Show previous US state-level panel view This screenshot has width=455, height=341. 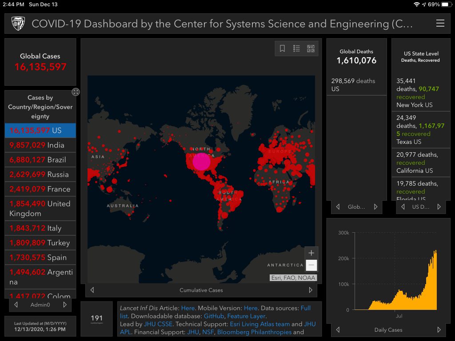(x=403, y=207)
